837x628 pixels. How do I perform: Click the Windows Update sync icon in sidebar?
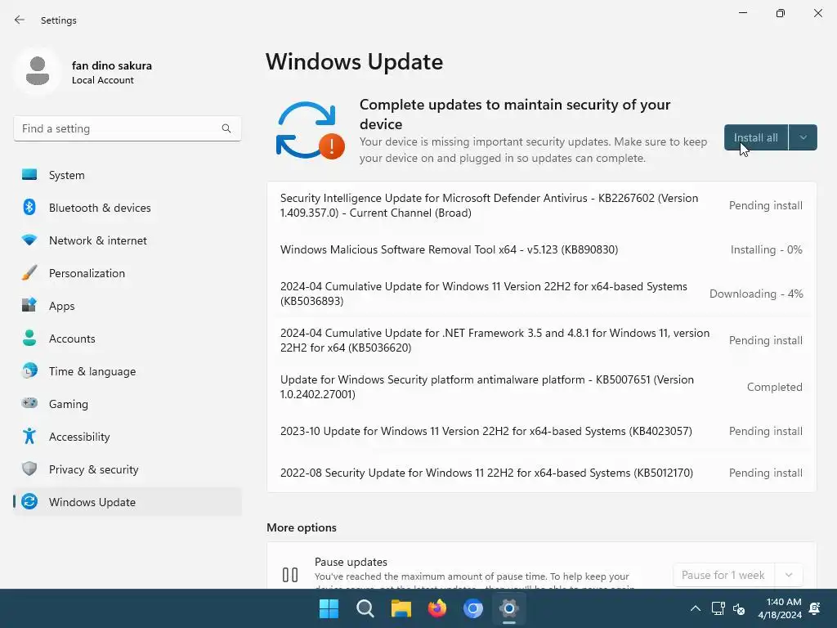point(29,501)
